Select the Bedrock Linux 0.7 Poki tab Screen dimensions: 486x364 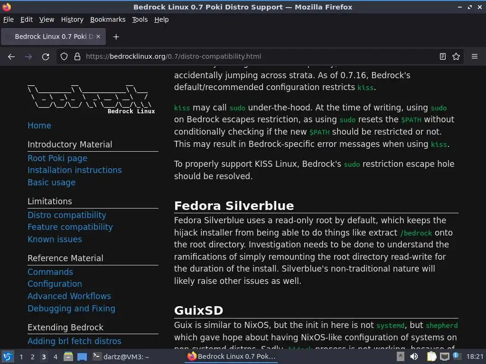(53, 36)
